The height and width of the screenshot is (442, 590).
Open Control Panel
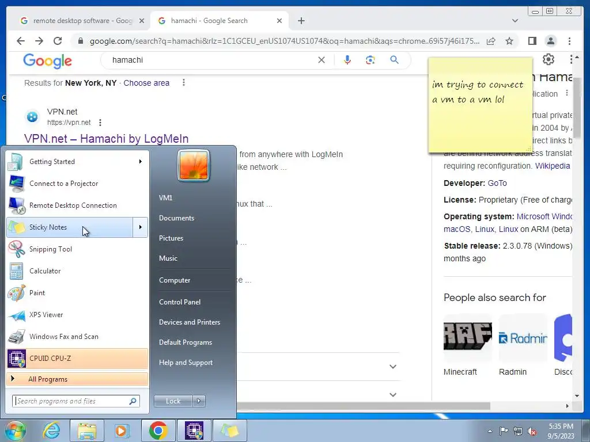coord(180,302)
